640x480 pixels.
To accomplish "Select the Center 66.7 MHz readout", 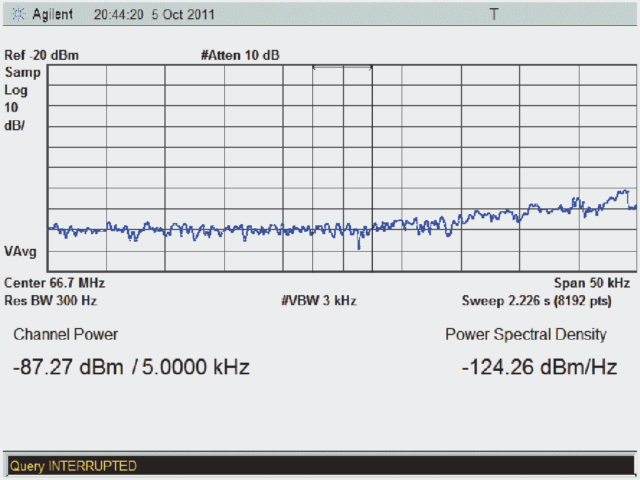I will tap(55, 283).
